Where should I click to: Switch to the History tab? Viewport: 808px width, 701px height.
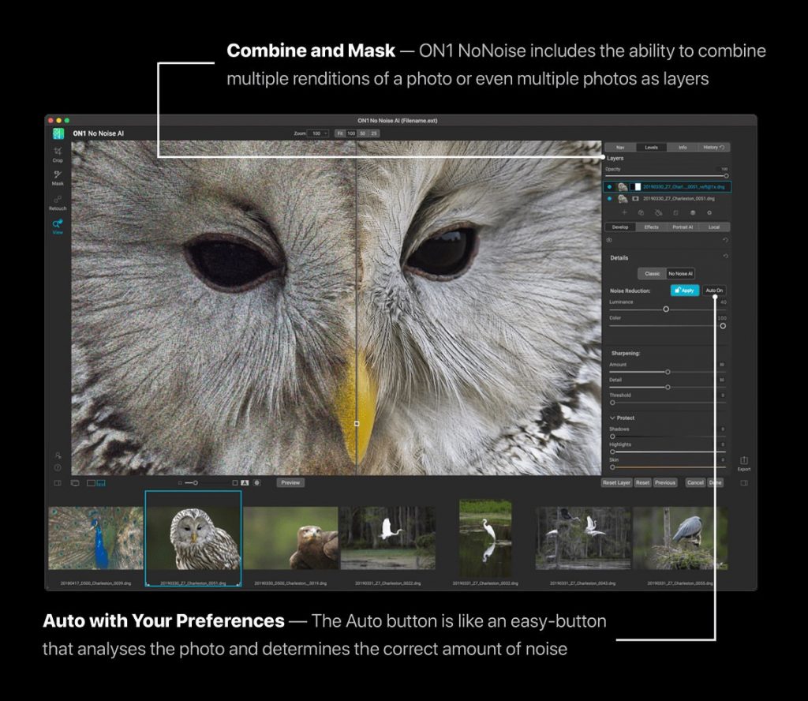pyautogui.click(x=713, y=148)
